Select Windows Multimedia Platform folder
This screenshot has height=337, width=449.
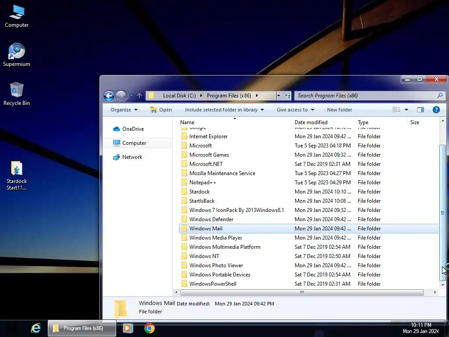(309, 247)
